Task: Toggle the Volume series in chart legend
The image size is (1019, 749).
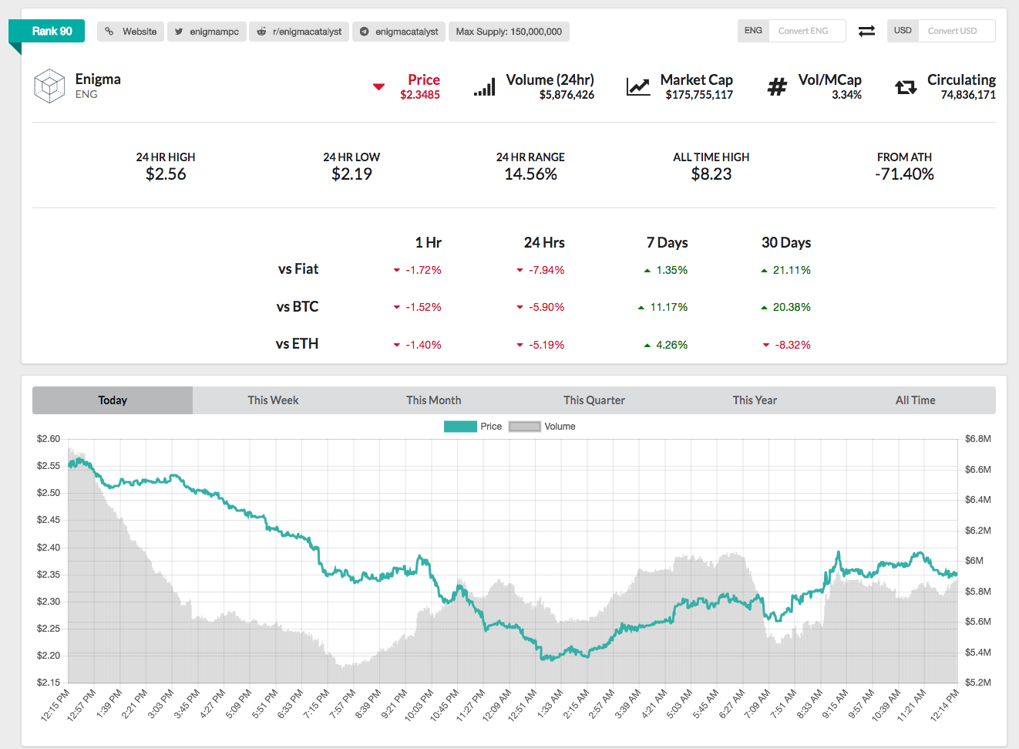Action: 542,427
